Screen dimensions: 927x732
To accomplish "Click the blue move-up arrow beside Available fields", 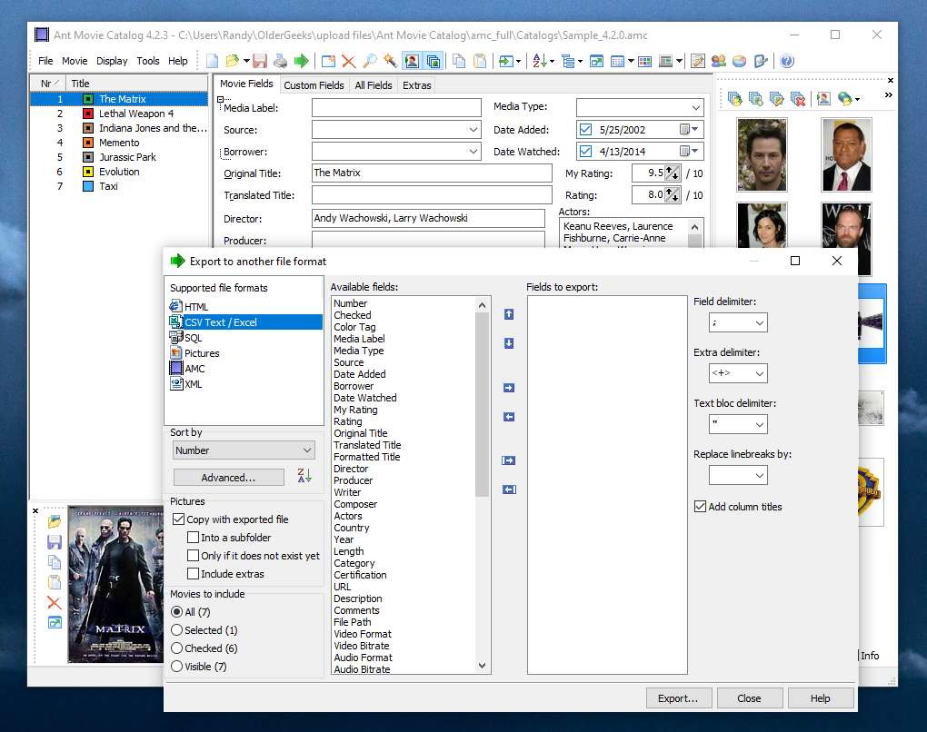I will click(509, 314).
